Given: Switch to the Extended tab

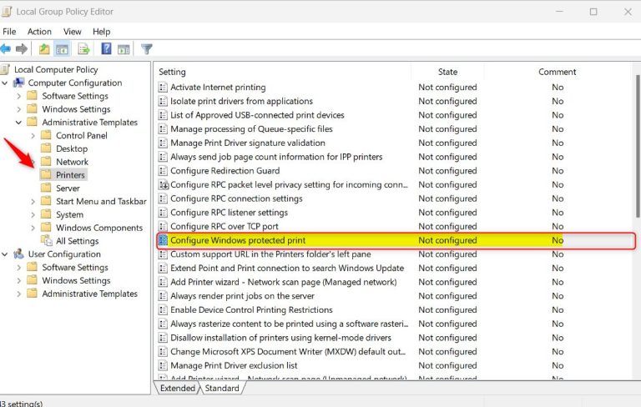Looking at the screenshot, I should point(178,388).
